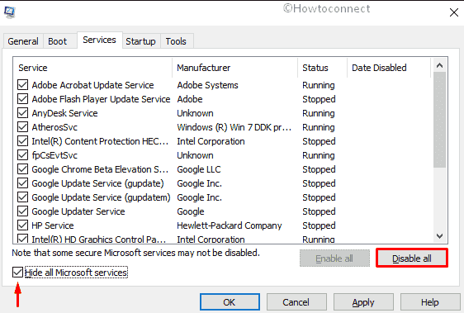Select the Unknown manufacturer cell for AnyDesk

195,113
